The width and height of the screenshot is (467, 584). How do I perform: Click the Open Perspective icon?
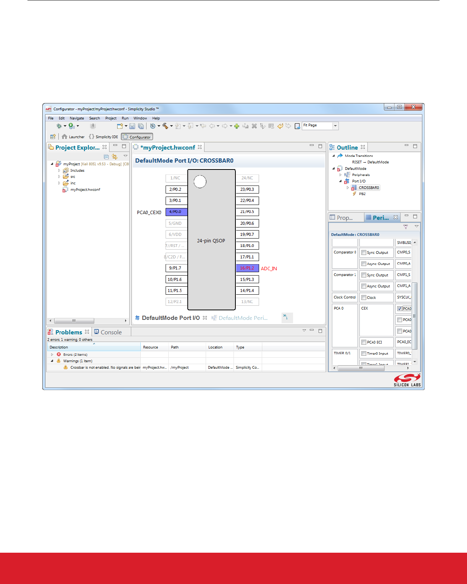(x=53, y=137)
